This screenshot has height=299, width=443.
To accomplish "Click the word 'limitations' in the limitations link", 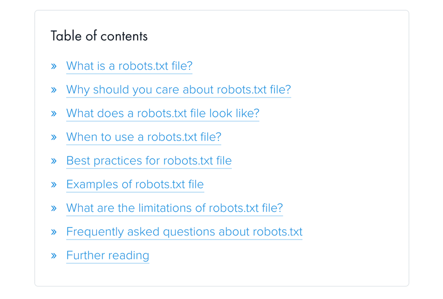I will click(x=166, y=208).
